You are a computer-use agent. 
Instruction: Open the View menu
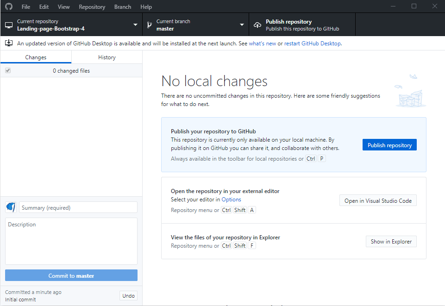coord(63,7)
